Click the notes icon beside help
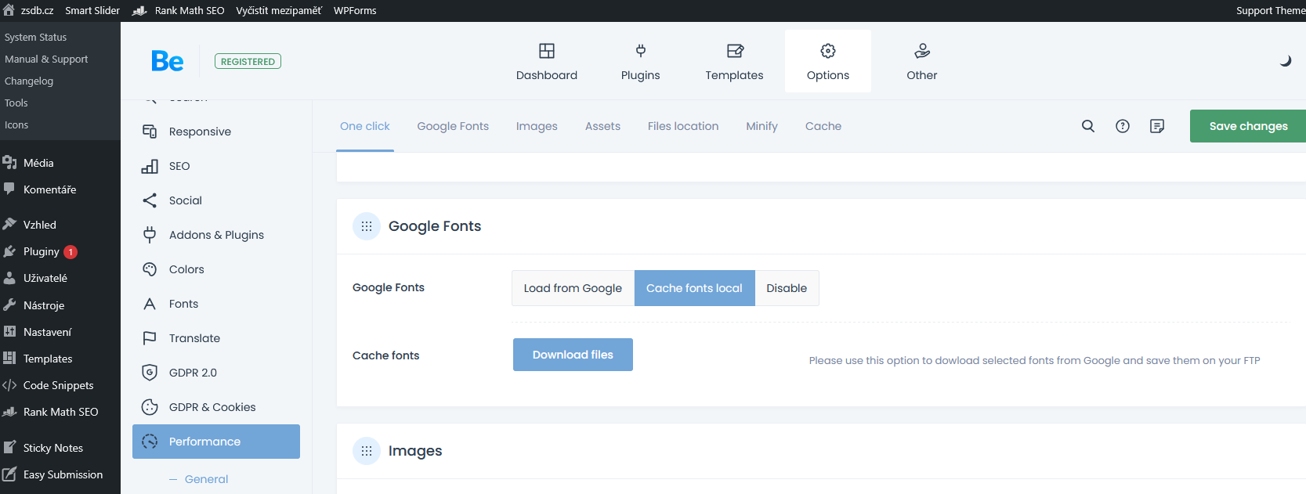 [x=1157, y=126]
